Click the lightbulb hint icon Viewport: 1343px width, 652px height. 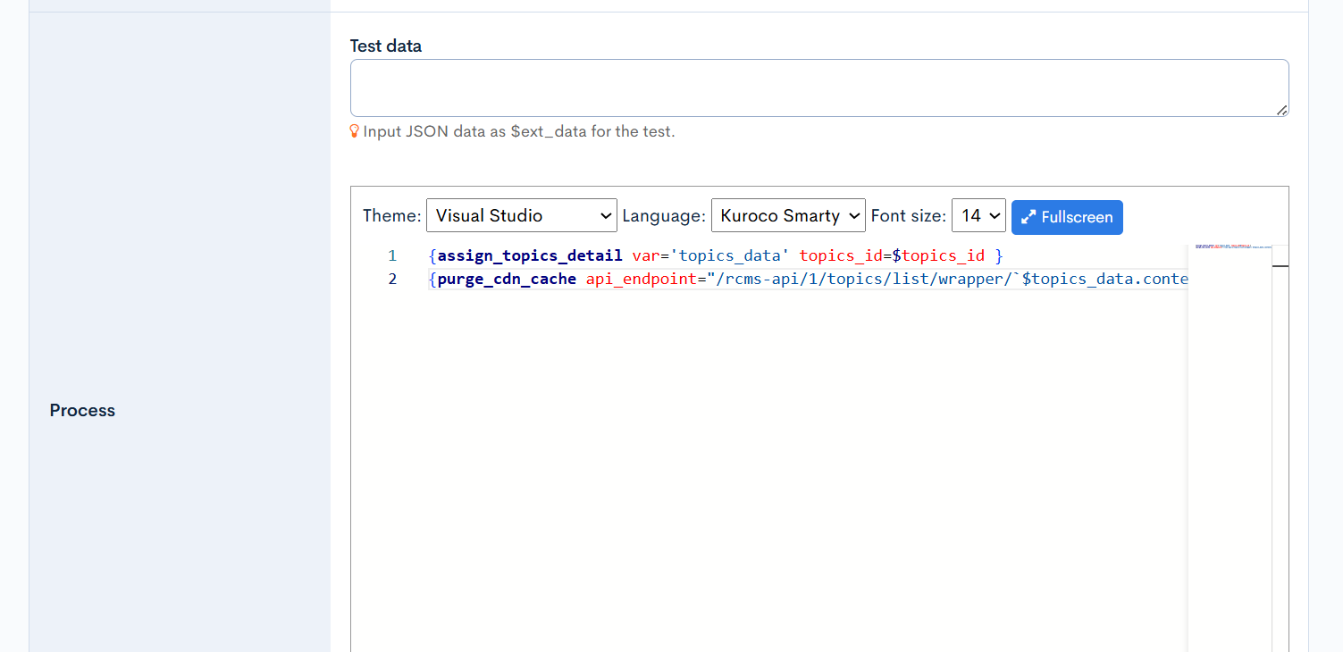click(355, 131)
